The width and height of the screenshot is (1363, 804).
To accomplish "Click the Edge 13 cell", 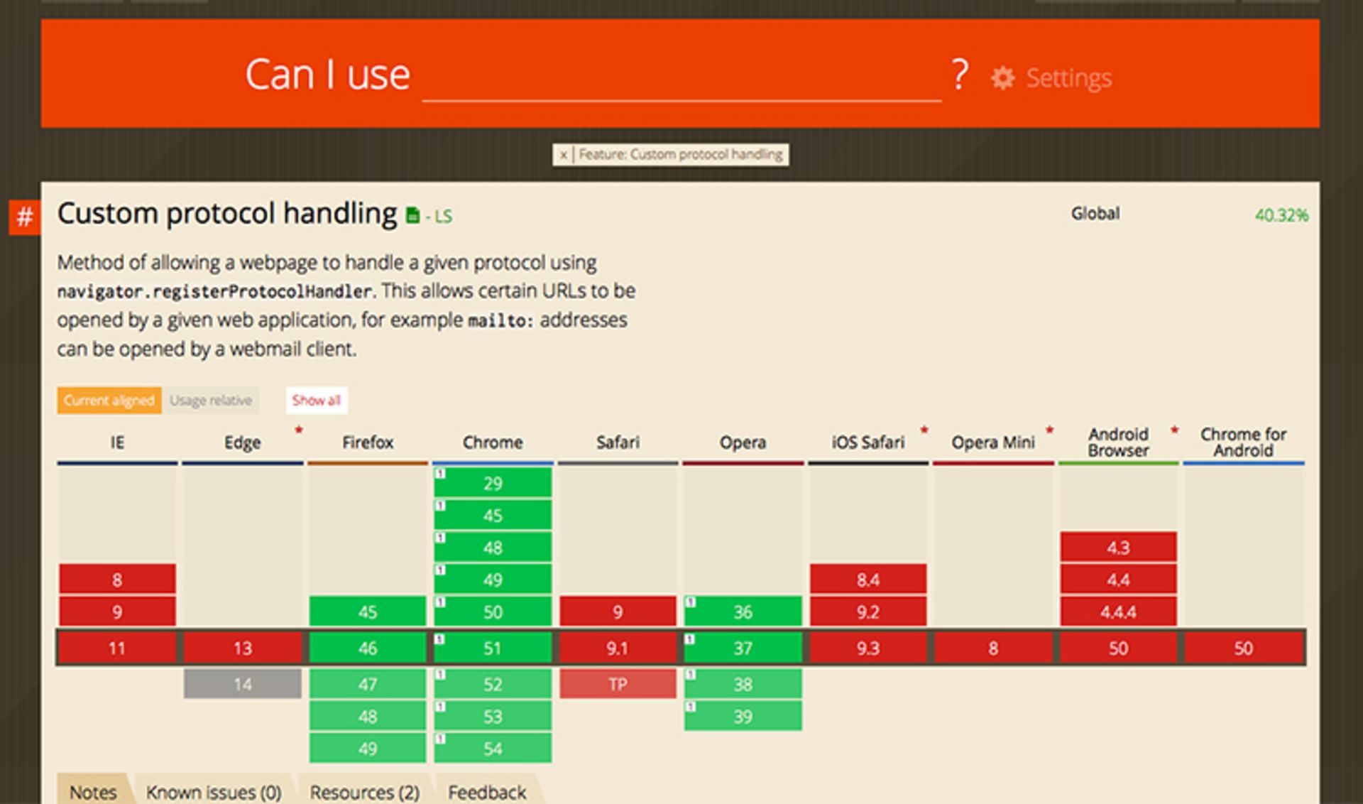I will (243, 648).
